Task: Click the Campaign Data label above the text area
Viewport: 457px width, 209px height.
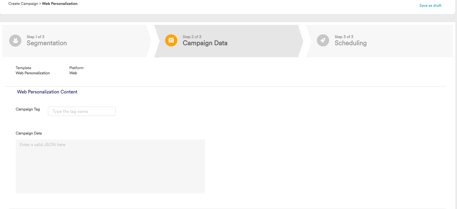Action: (29, 133)
